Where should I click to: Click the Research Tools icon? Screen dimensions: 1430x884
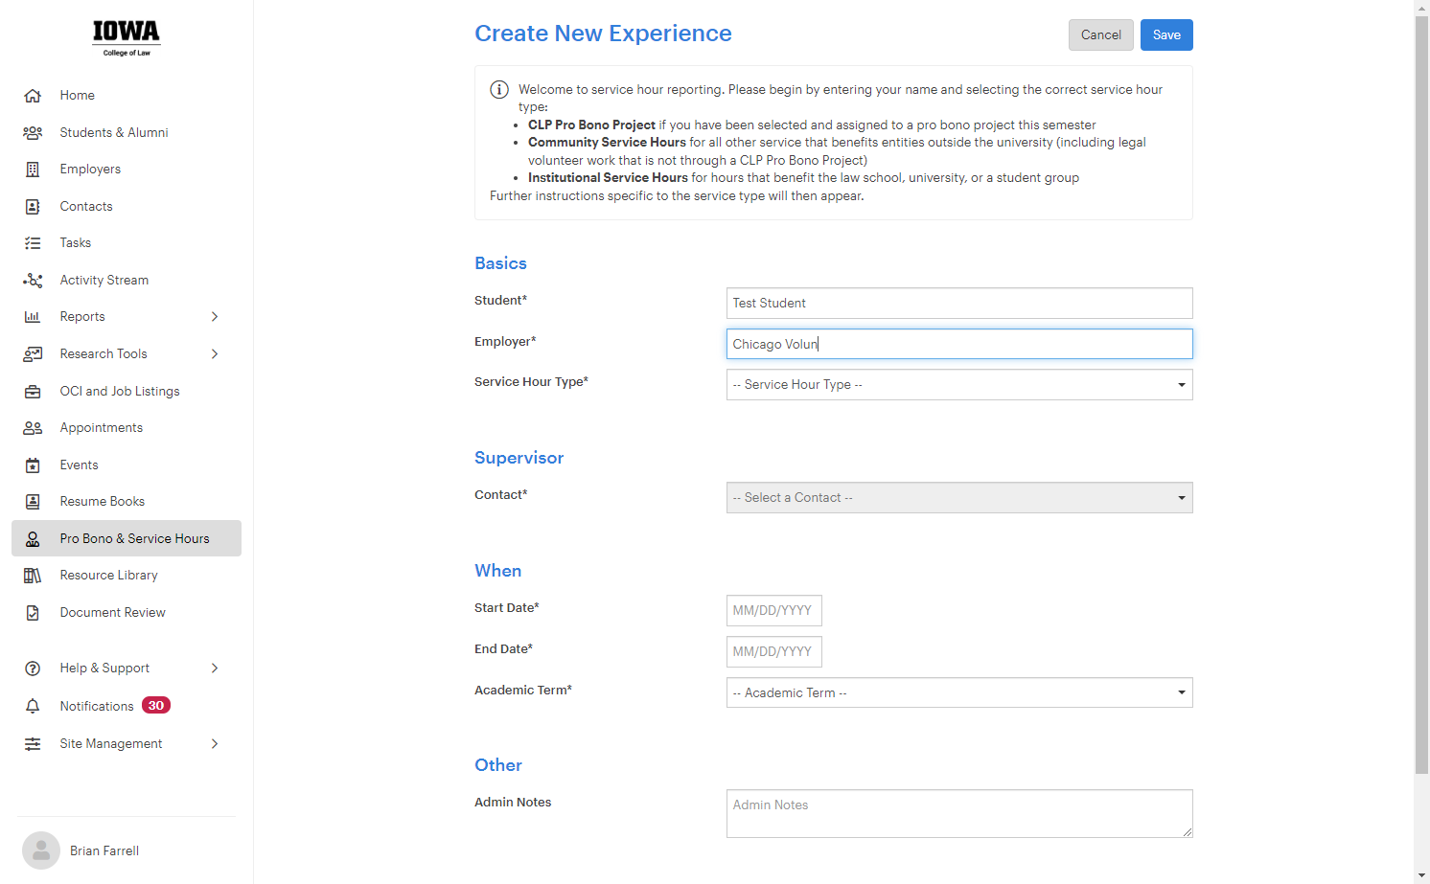click(x=33, y=354)
